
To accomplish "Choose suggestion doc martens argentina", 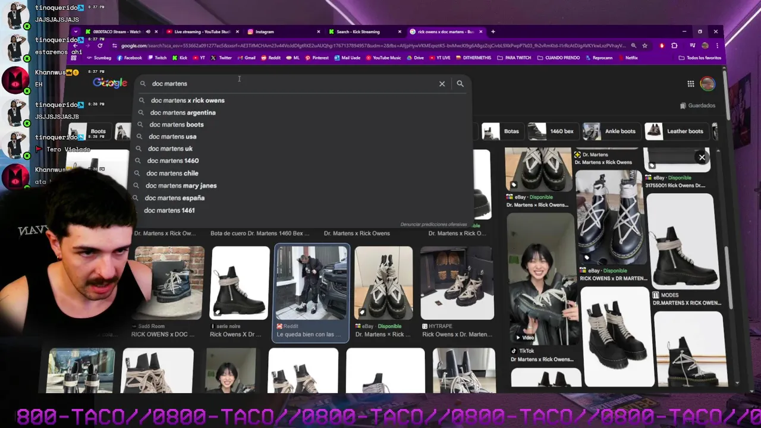I will tap(183, 112).
